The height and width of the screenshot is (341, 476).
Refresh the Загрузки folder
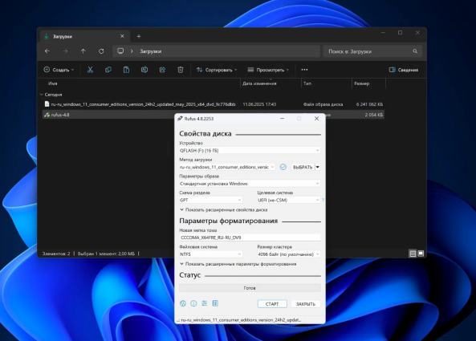click(101, 51)
